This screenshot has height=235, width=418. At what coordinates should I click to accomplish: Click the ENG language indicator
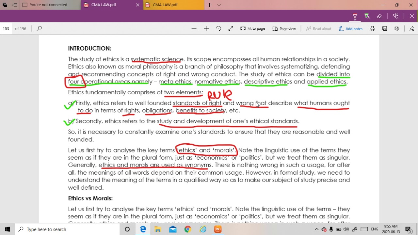pyautogui.click(x=375, y=229)
